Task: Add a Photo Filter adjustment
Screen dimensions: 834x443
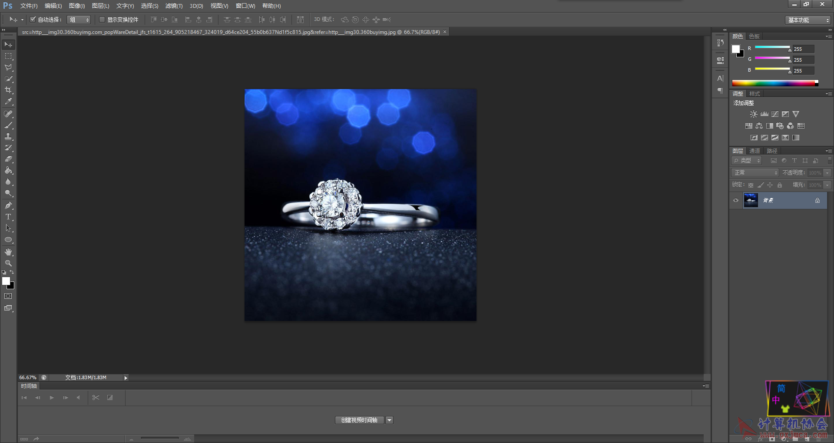Action: click(x=780, y=126)
